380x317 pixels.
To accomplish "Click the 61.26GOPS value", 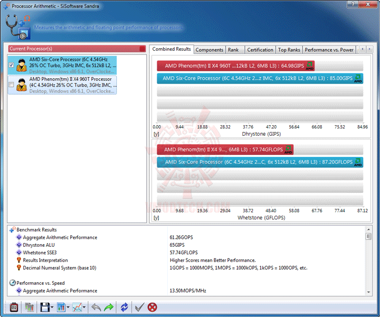I will tap(181, 237).
